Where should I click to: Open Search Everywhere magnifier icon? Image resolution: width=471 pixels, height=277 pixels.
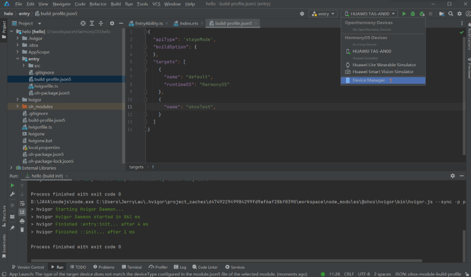(451, 14)
